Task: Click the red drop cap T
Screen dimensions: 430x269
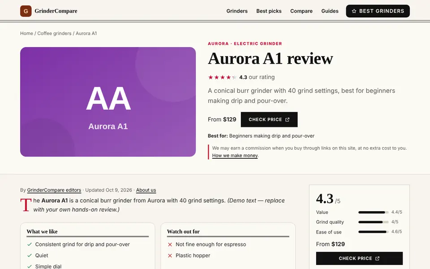Action: [x=26, y=205]
